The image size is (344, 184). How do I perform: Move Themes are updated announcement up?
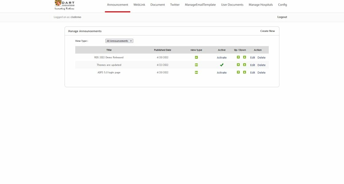[238, 65]
